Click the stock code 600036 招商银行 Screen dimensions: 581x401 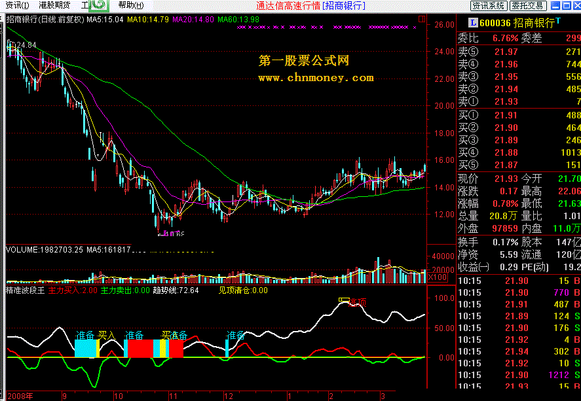point(517,24)
